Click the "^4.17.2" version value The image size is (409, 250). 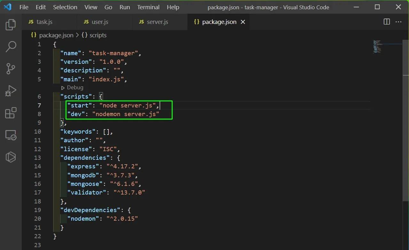[x=122, y=166]
